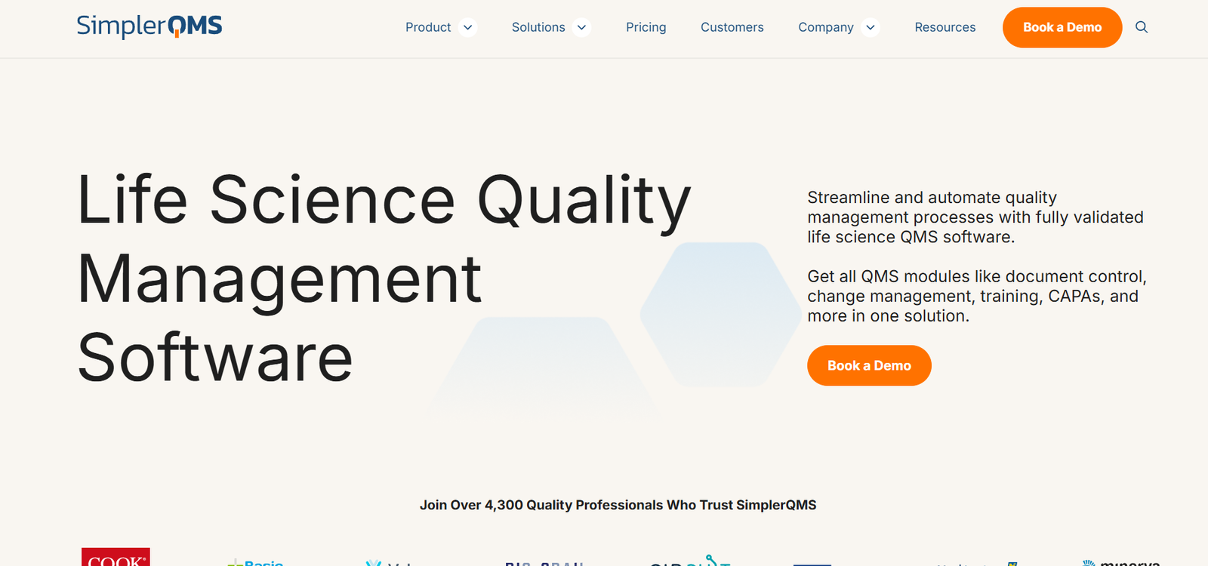Screen dimensions: 1208x566
Task: Open the Pricing page
Action: tap(646, 27)
